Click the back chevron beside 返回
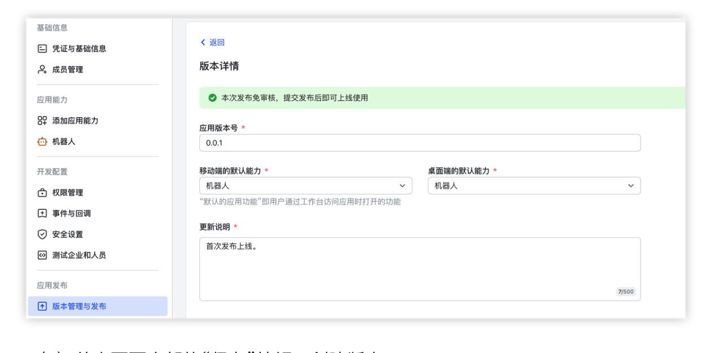This screenshot has height=353, width=723. click(x=203, y=43)
